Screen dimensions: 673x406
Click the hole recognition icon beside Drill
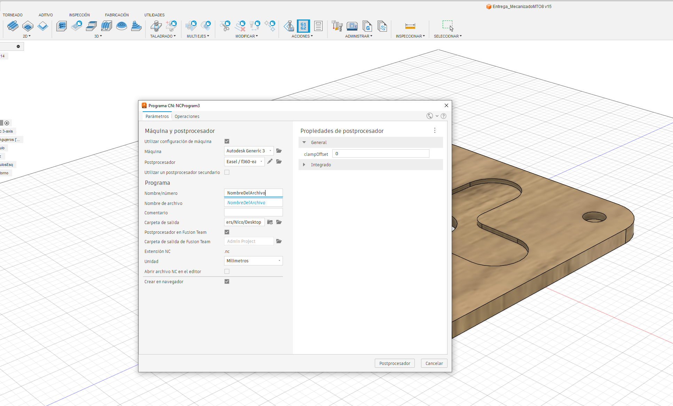[171, 26]
